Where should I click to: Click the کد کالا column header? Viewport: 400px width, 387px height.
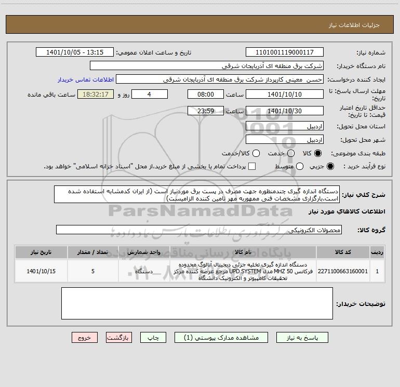(343, 252)
